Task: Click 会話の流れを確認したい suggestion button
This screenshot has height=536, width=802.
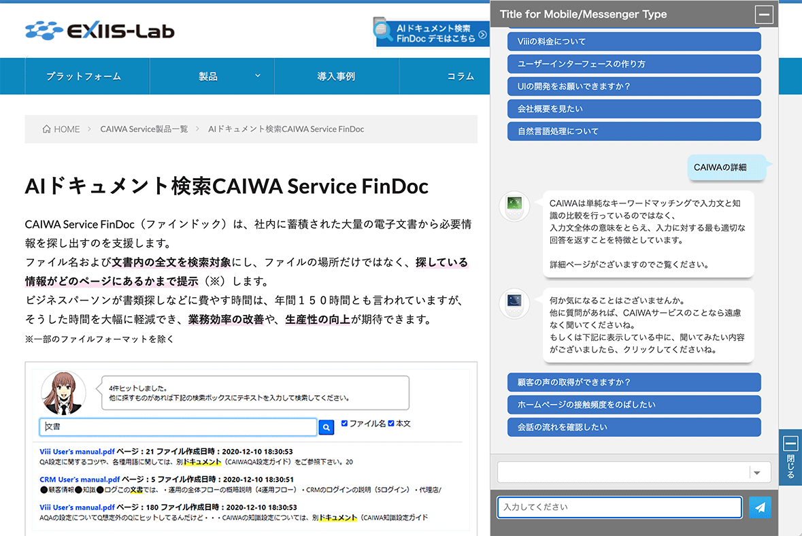Action: pos(634,427)
